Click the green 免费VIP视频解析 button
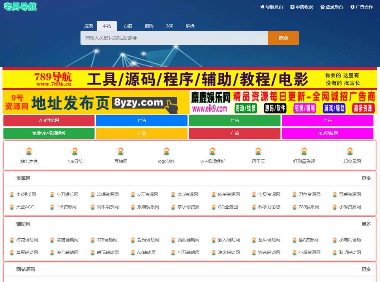 [49, 133]
